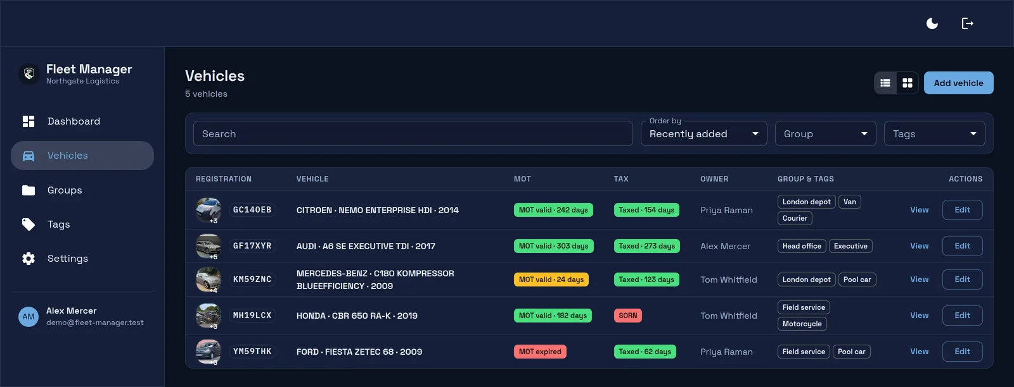The height and width of the screenshot is (387, 1014).
Task: Click the MOT valid 24 days badge
Action: coord(551,279)
